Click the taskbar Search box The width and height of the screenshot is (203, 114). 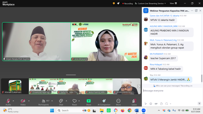point(73,111)
